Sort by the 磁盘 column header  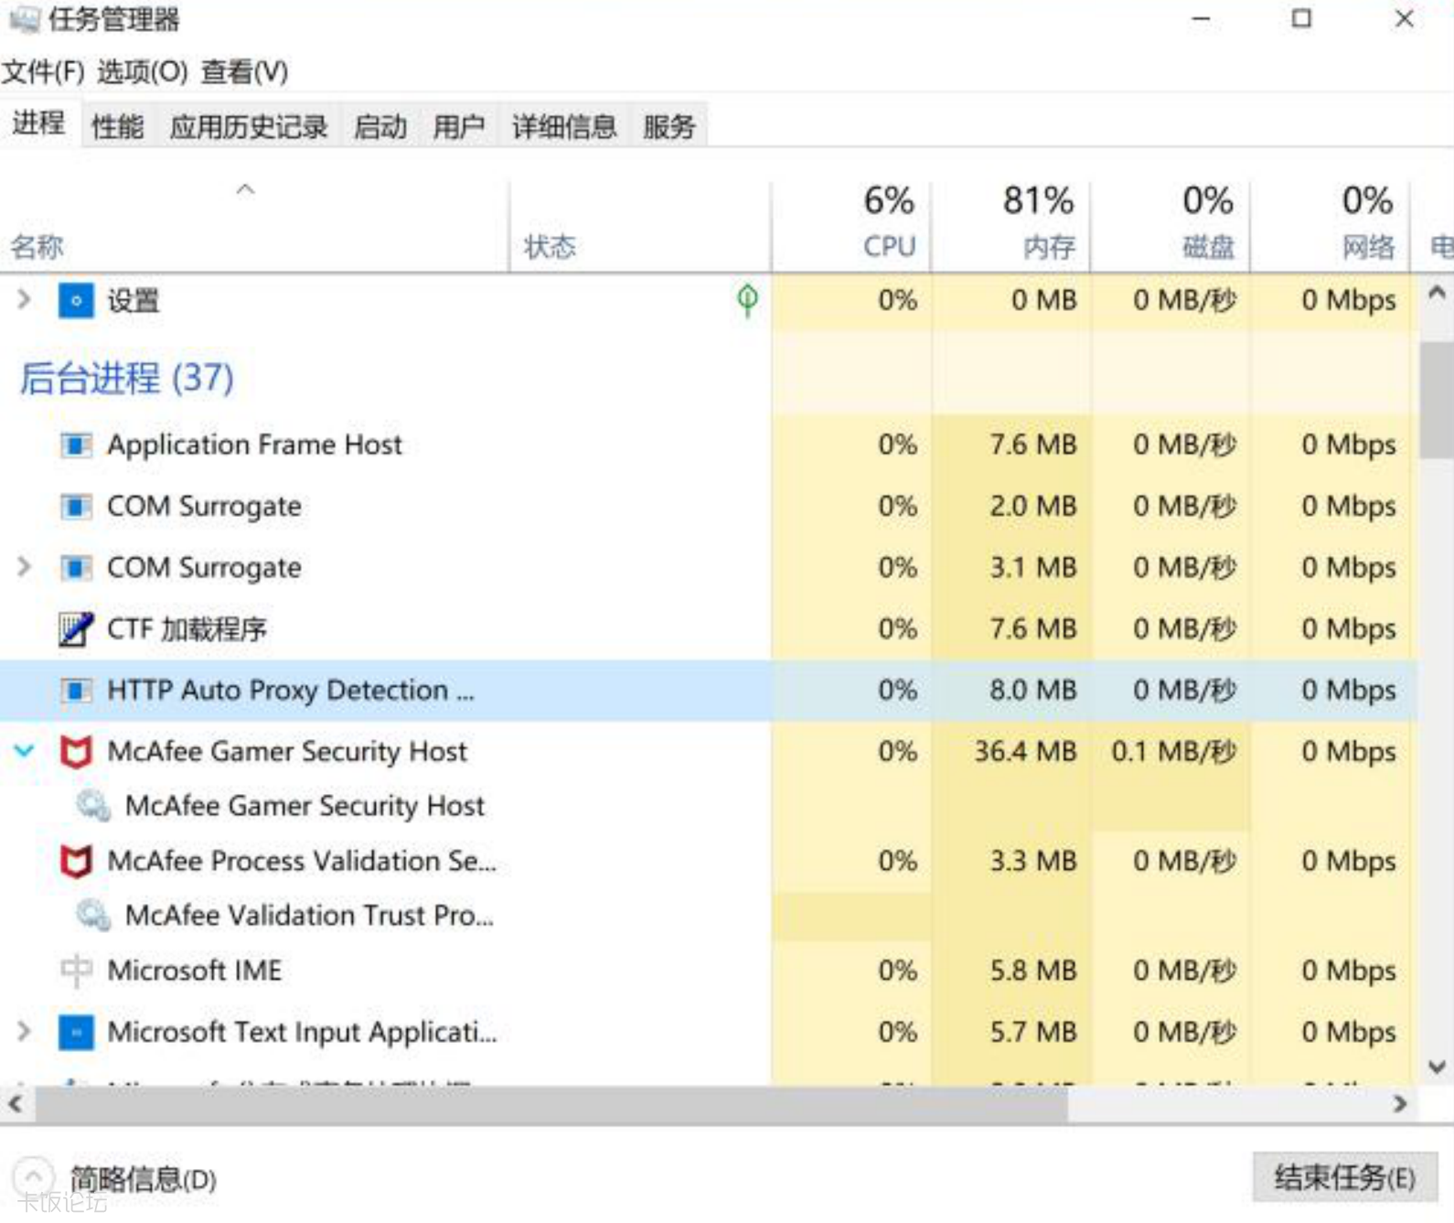click(1170, 225)
